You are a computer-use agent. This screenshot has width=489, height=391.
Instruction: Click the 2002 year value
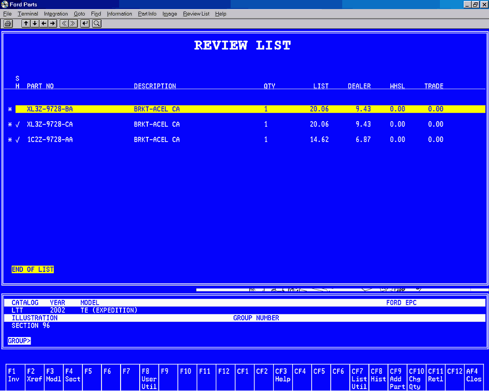click(58, 310)
